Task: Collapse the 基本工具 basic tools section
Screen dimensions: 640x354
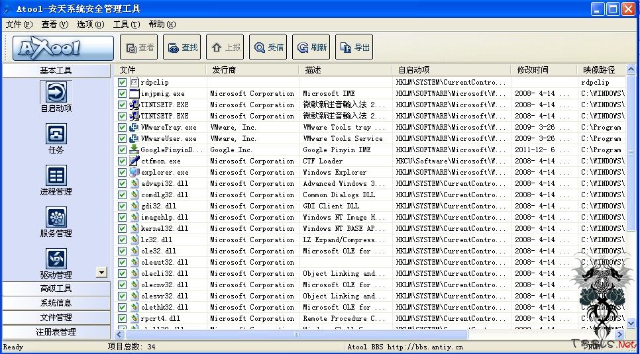Action: [x=56, y=71]
